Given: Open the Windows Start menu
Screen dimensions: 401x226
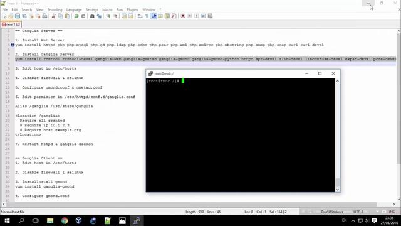Looking at the screenshot, I should pos(7,220).
